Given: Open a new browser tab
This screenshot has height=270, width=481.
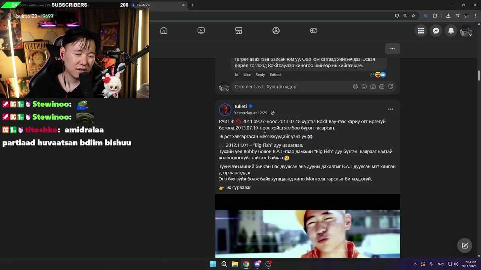Looking at the screenshot, I should coord(192,5).
